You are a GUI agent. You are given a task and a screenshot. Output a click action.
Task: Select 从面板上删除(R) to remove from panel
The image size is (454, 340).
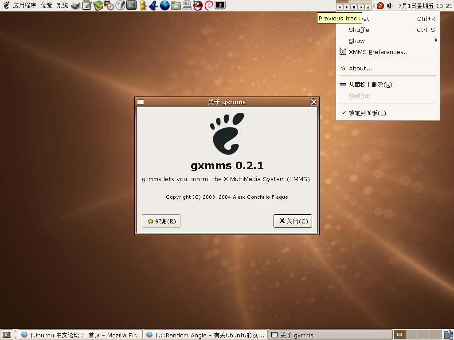click(387, 85)
